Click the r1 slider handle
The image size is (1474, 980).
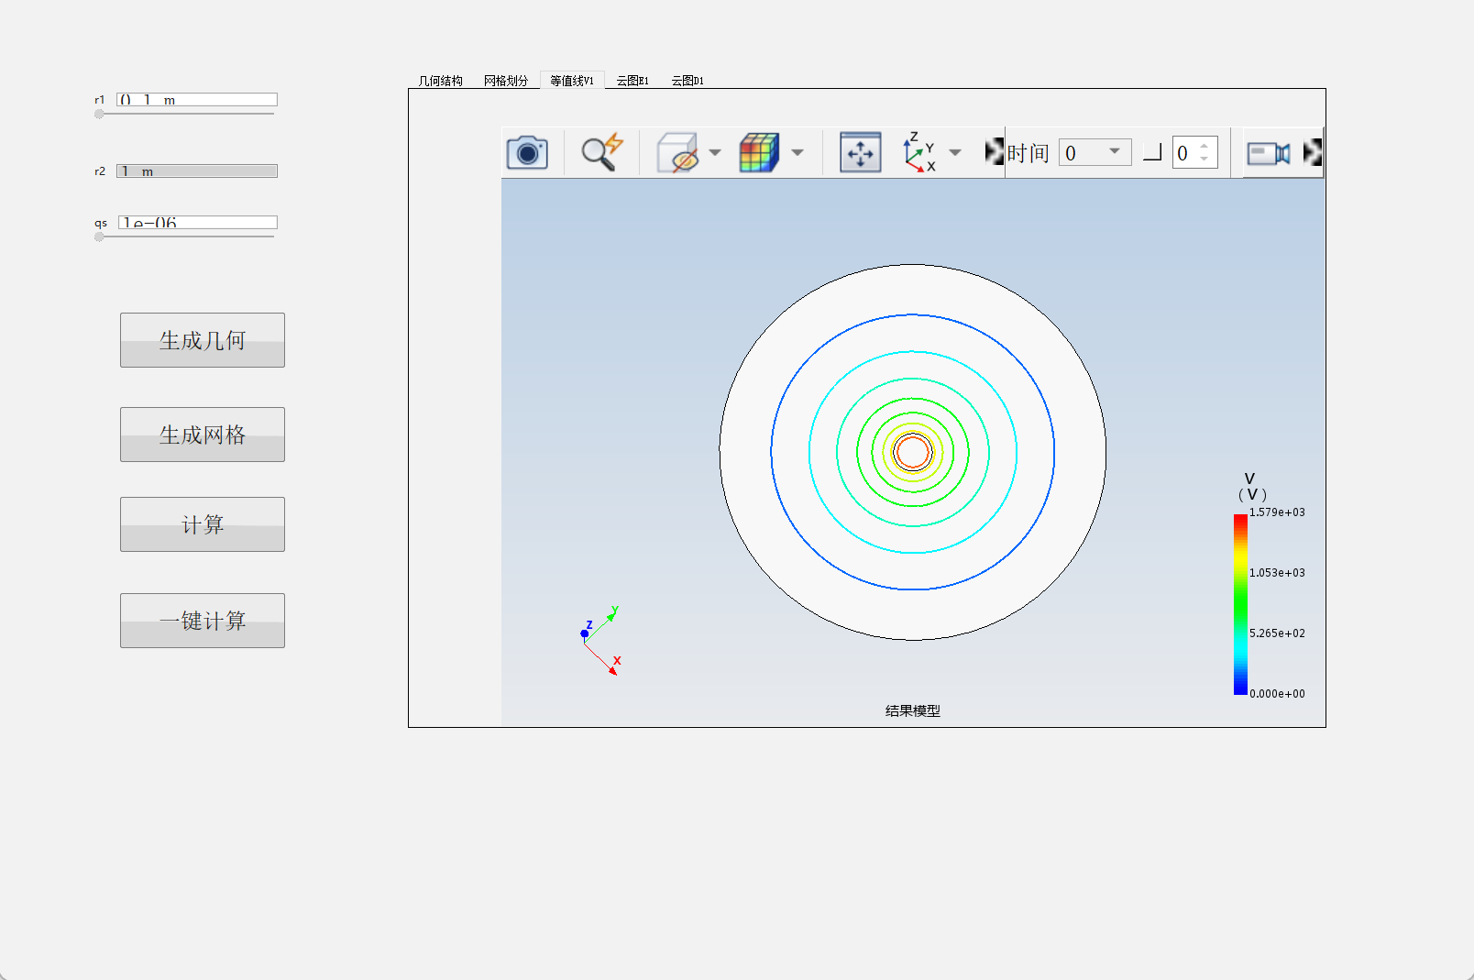point(99,115)
